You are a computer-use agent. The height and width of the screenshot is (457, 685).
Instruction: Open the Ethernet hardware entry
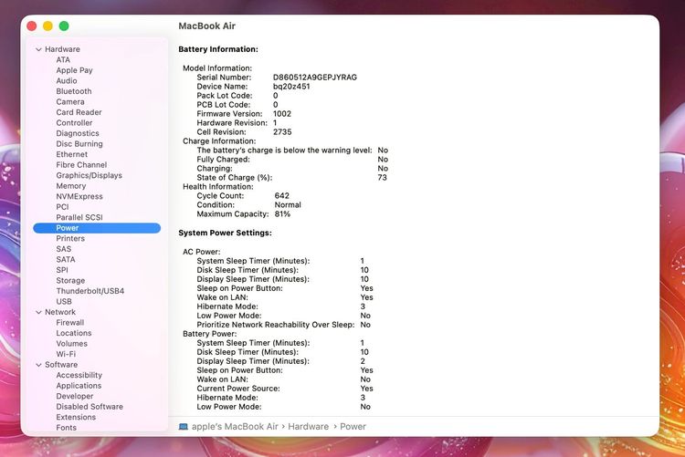pos(71,154)
